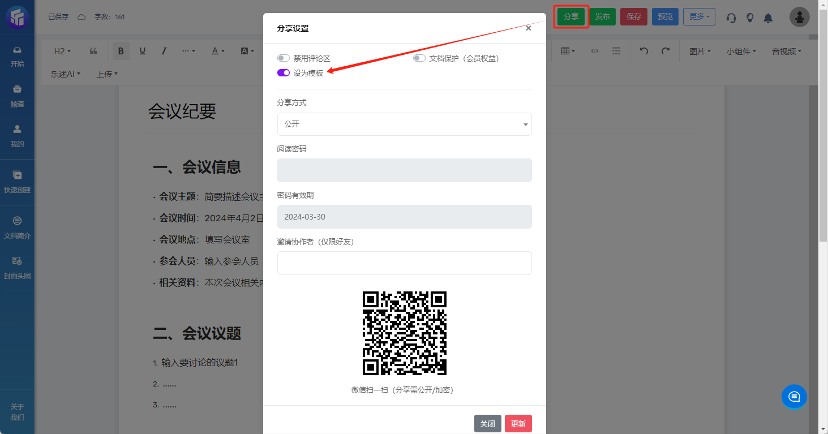The height and width of the screenshot is (434, 828).
Task: Click the blue 预览 button
Action: (x=666, y=16)
